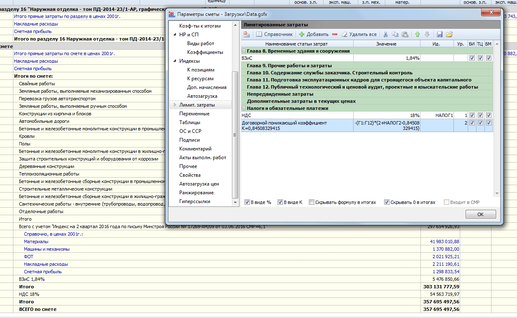Screen dimensions: 517x318
Task: Enable 'Скрывать формулу в итогах' checkbox
Action: click(x=312, y=202)
